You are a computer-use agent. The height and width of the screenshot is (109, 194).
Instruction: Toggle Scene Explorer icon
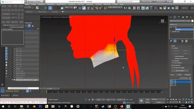coord(134,8)
